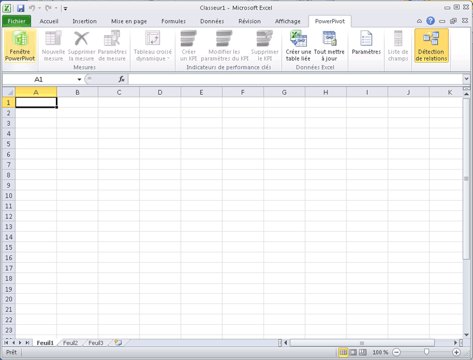The height and width of the screenshot is (360, 473).
Task: Click the Insert Function fx icon
Action: [122, 79]
